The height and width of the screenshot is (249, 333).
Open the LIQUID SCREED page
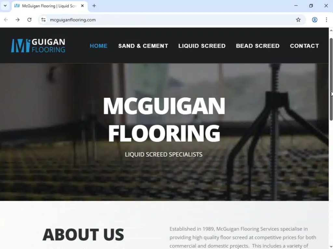click(202, 46)
